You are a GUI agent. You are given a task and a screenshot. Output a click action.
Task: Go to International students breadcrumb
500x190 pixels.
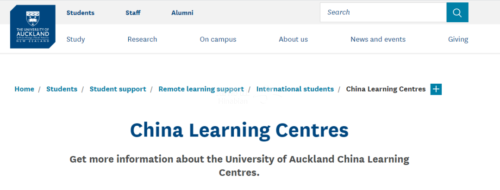click(295, 89)
